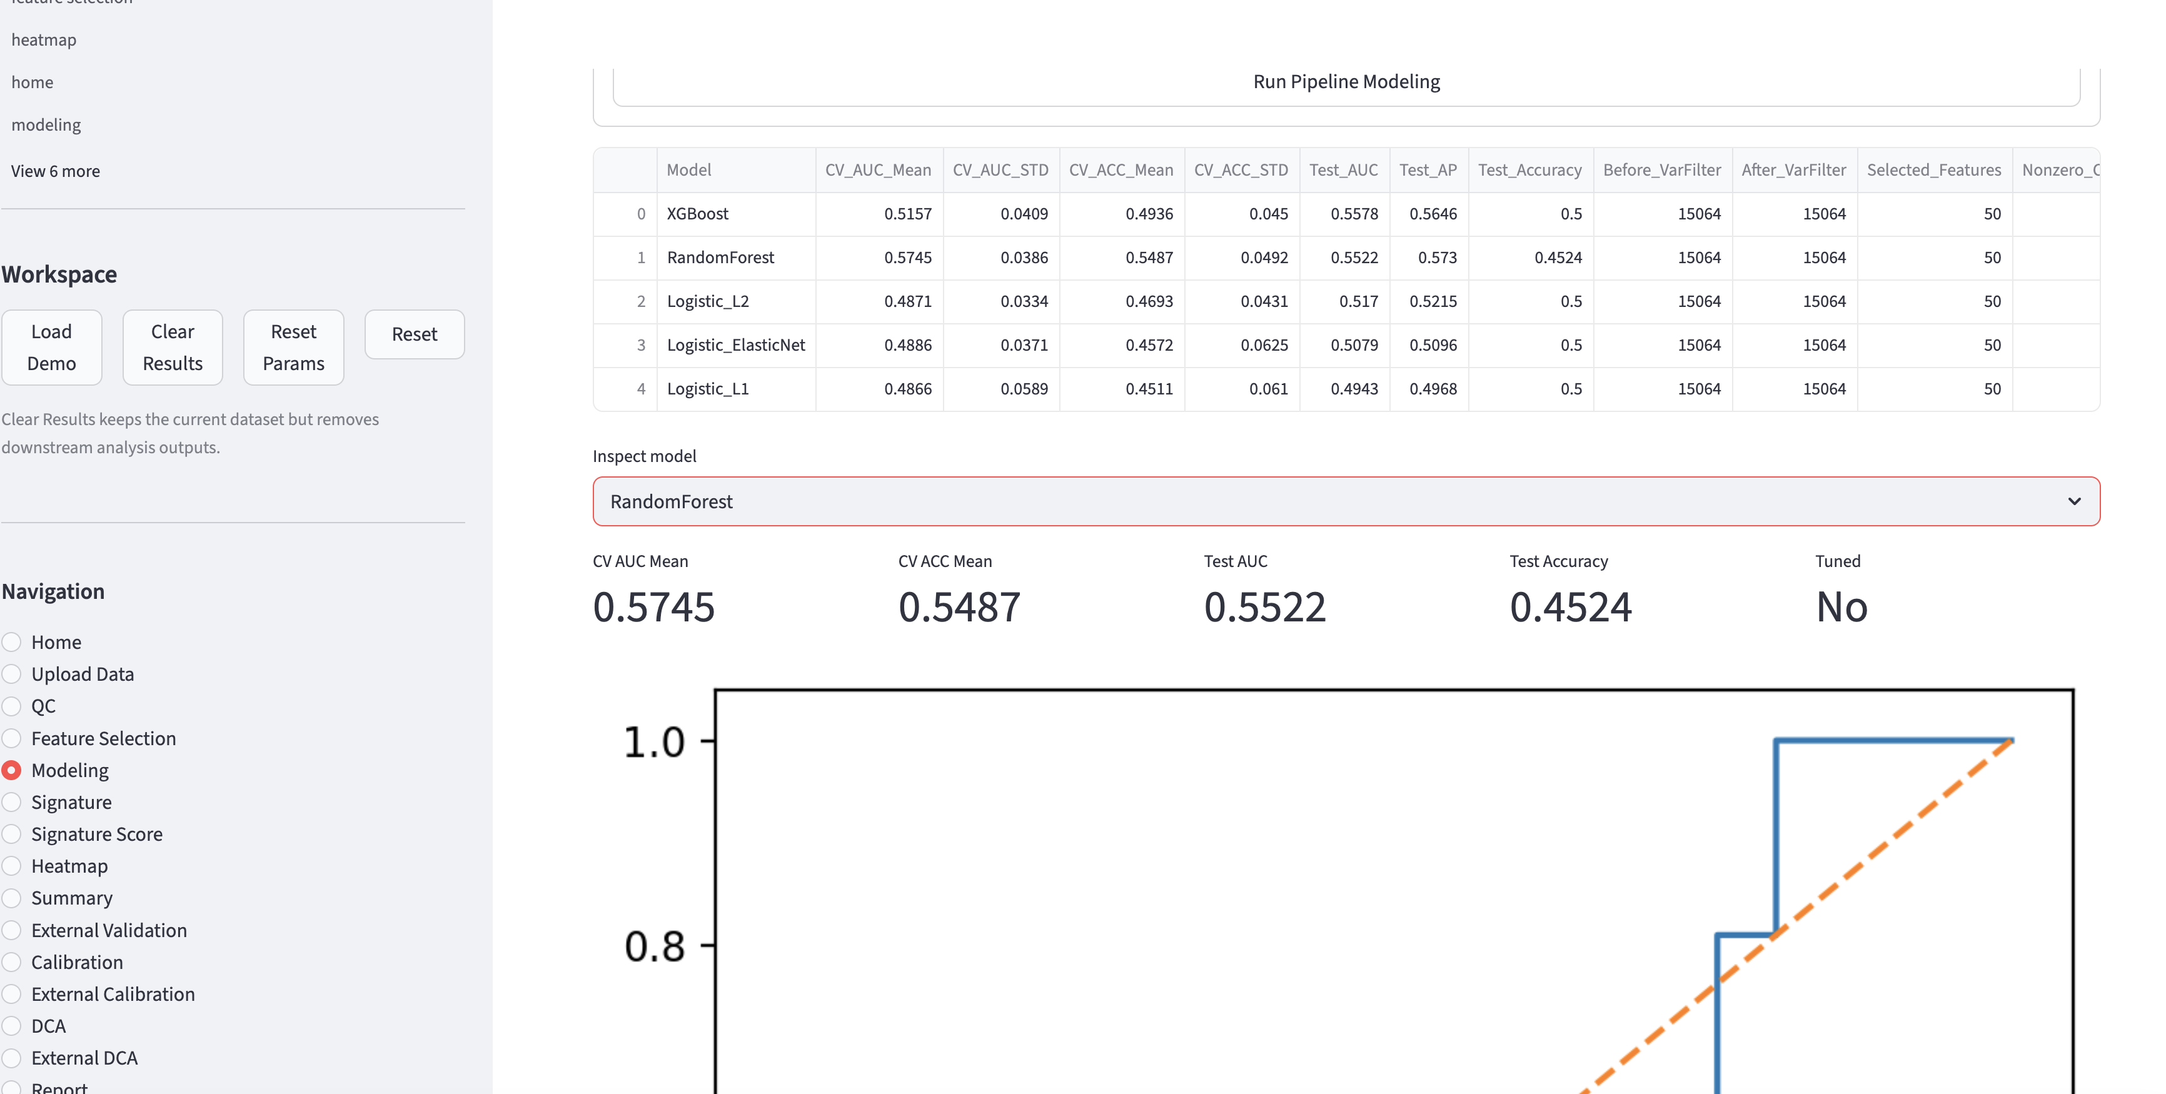Image resolution: width=2166 pixels, height=1094 pixels.
Task: Expand 'View 6 more' in the sidebar
Action: (x=54, y=170)
